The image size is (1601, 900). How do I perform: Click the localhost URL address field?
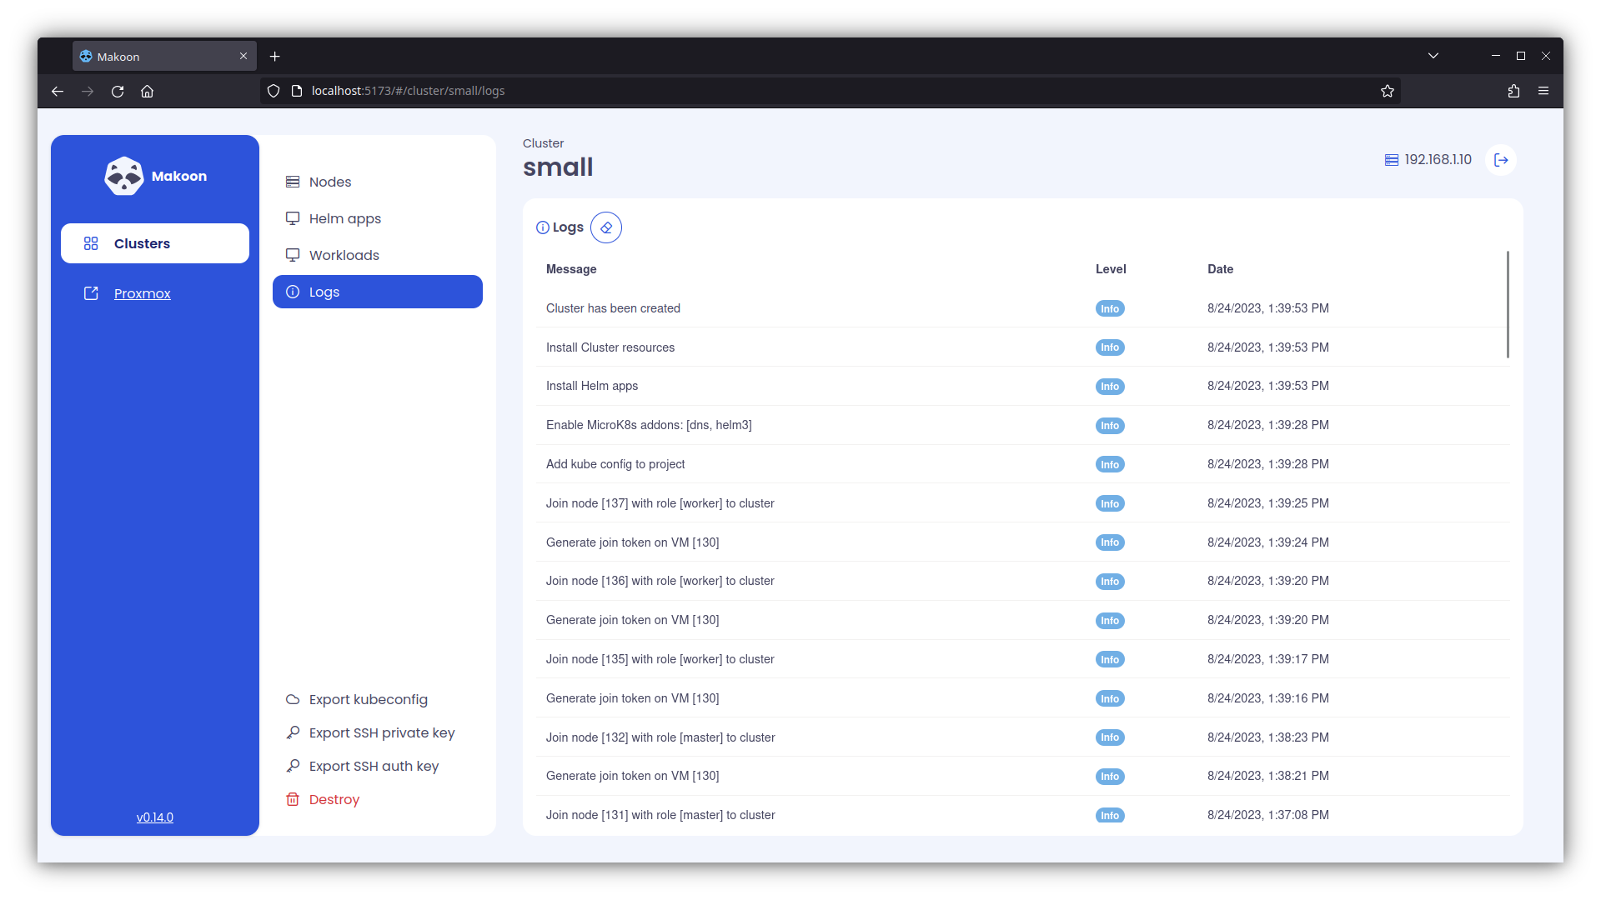(x=750, y=91)
